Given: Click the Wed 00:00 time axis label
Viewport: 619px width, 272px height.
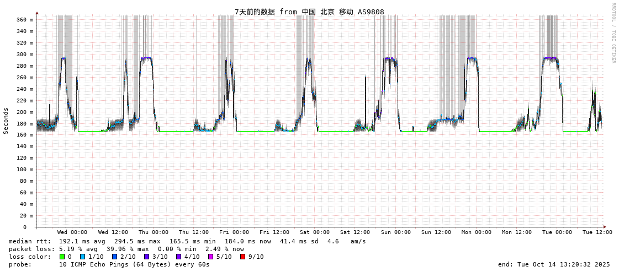Looking at the screenshot, I should [x=72, y=232].
